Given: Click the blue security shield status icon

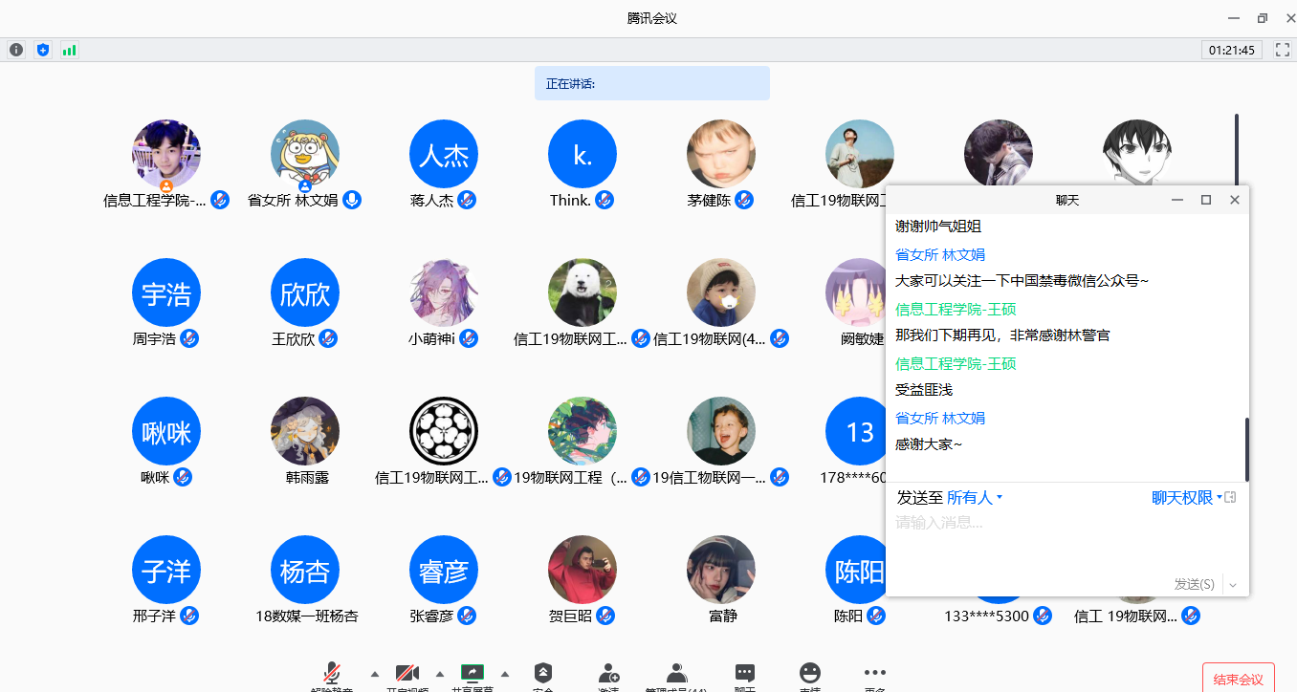Looking at the screenshot, I should point(42,50).
